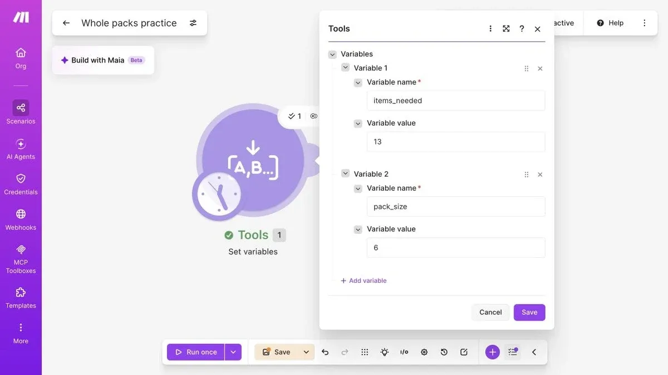Save the Tools variable settings
Screen dimensions: 668x375
(529, 312)
